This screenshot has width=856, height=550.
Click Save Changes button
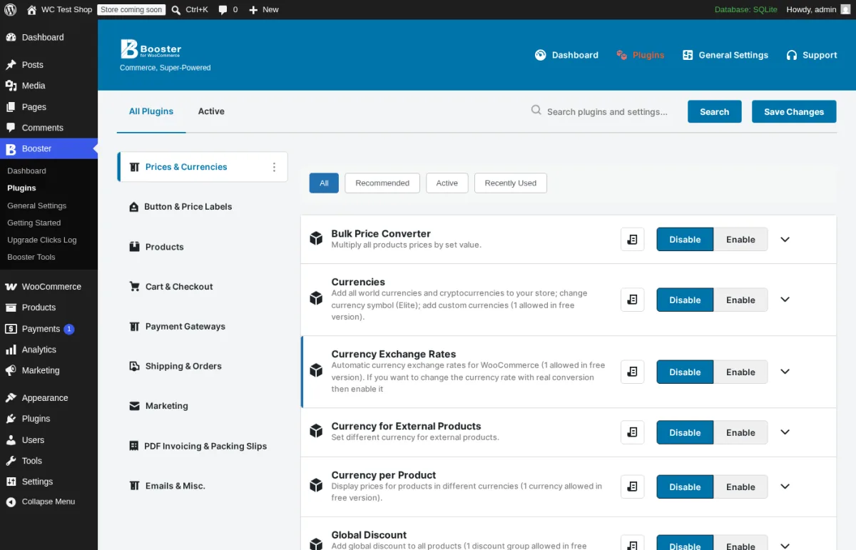[x=794, y=111]
